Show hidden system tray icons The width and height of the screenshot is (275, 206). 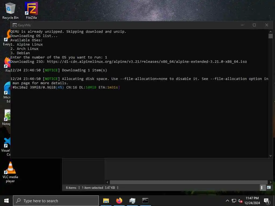[227, 201]
